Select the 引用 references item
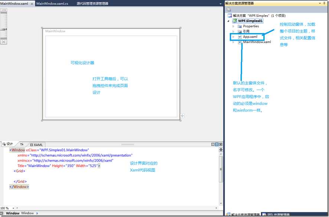The height and width of the screenshot is (217, 329). (x=246, y=32)
